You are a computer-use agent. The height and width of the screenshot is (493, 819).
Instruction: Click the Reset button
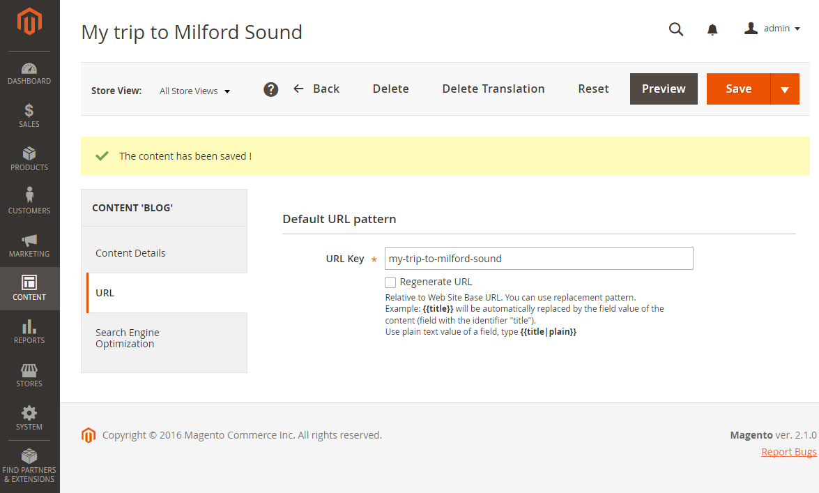[593, 89]
